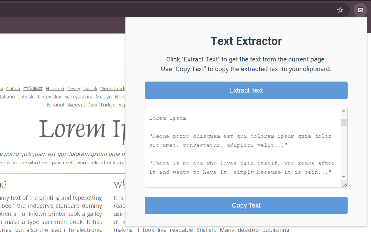The image size is (371, 232).
Task: Select the ไทย language link
Action: point(92,104)
